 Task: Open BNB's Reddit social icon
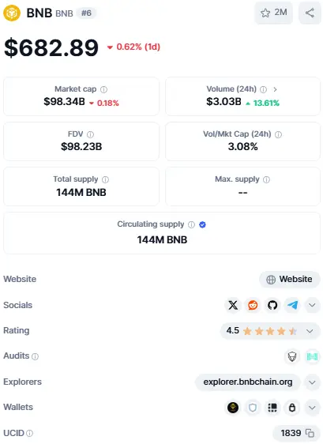tap(253, 305)
